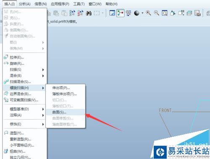
Task: Click the disabled 曲面修剪(S)... submenu item
Action: pos(66,118)
